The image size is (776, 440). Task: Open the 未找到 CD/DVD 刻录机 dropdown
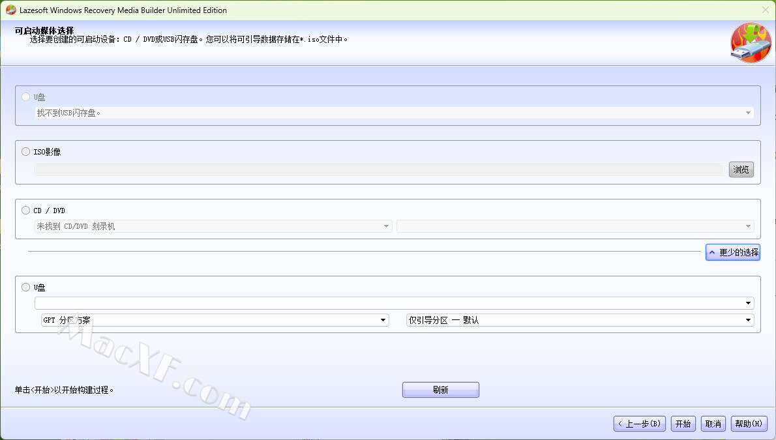(213, 226)
